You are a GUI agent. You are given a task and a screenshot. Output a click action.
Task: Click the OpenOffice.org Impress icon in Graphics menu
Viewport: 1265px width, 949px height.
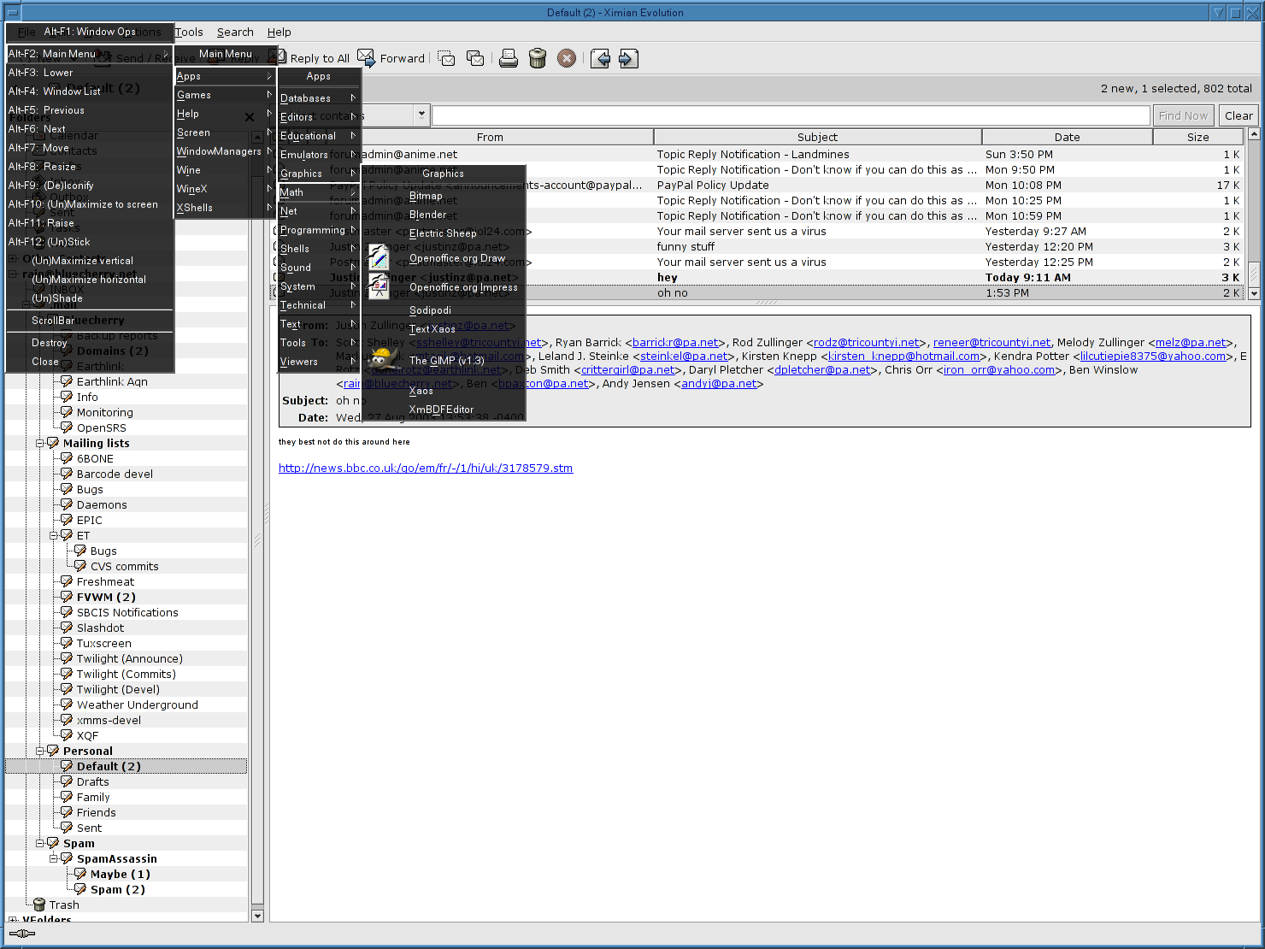tap(379, 286)
